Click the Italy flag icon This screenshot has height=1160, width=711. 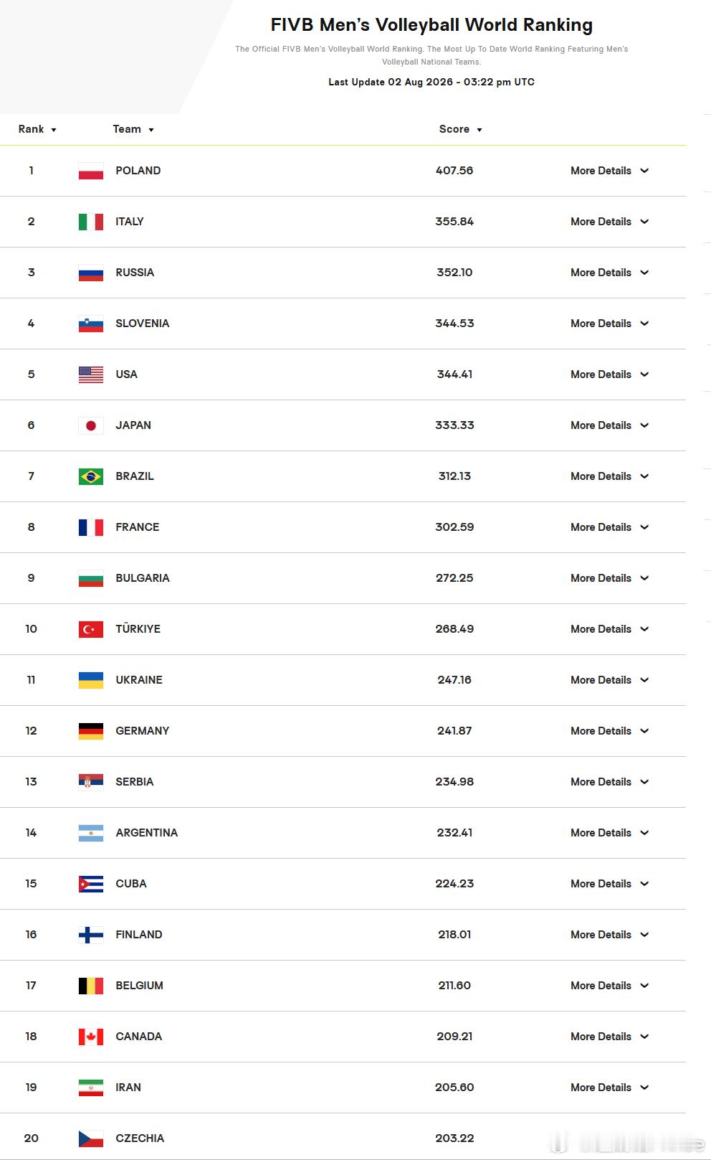[x=91, y=222]
